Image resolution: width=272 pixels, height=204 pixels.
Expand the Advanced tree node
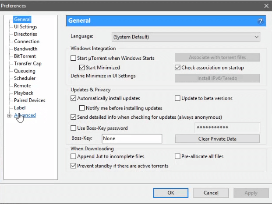(9, 116)
